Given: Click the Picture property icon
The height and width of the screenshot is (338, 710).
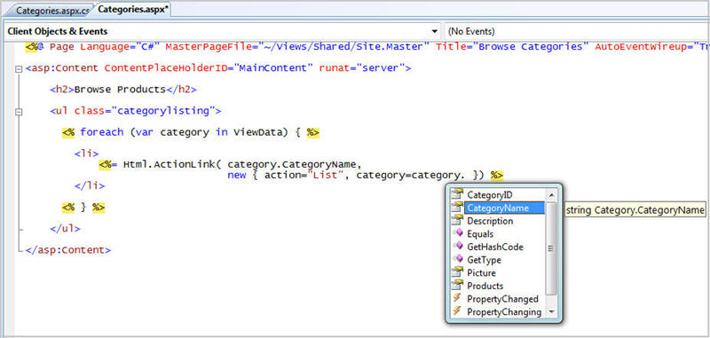Looking at the screenshot, I should click(x=458, y=272).
